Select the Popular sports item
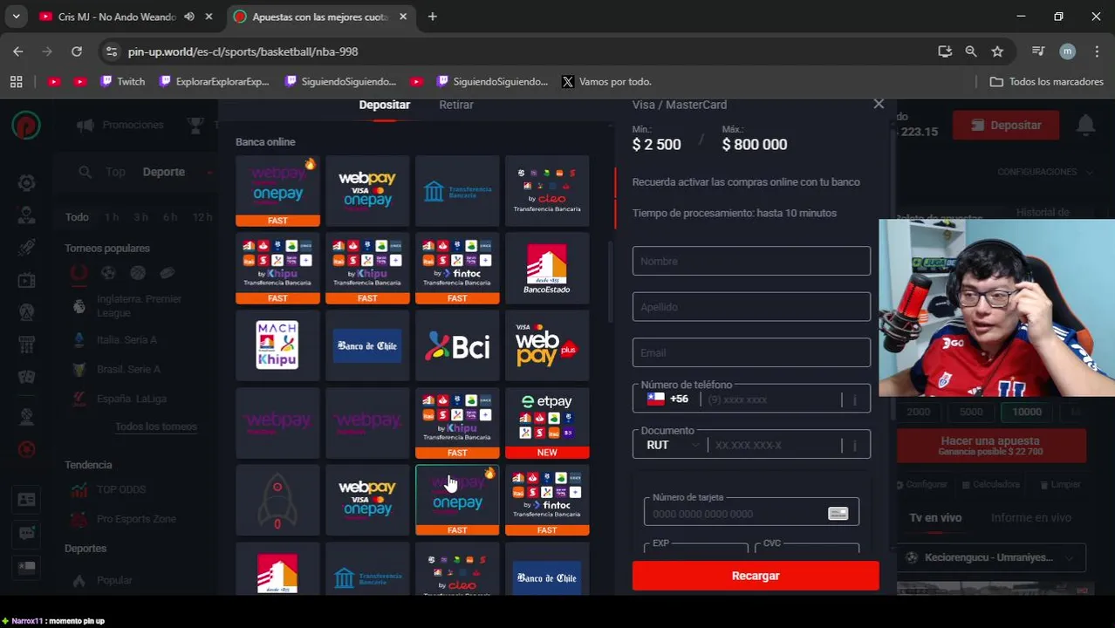 (114, 580)
